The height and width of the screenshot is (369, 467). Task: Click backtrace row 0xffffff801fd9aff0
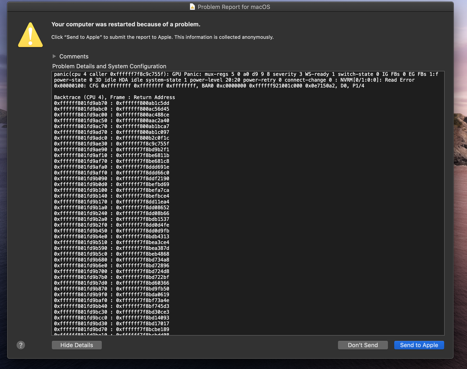pos(111,173)
